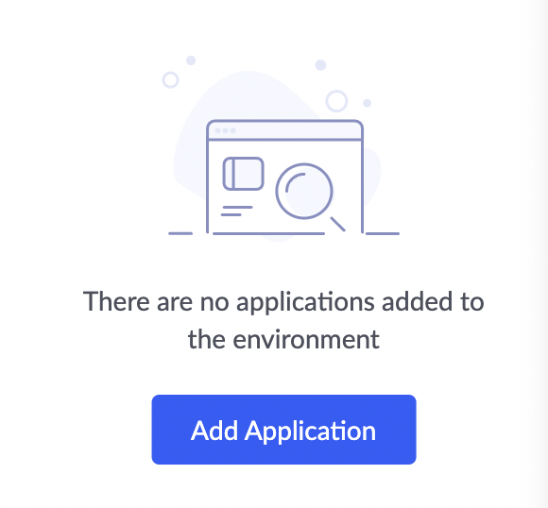Click the large hollow circle near the window's top-right corner

[336, 101]
